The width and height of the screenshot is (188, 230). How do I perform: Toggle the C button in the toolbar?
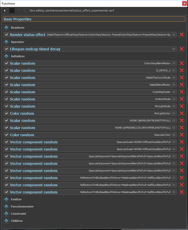(25, 10)
